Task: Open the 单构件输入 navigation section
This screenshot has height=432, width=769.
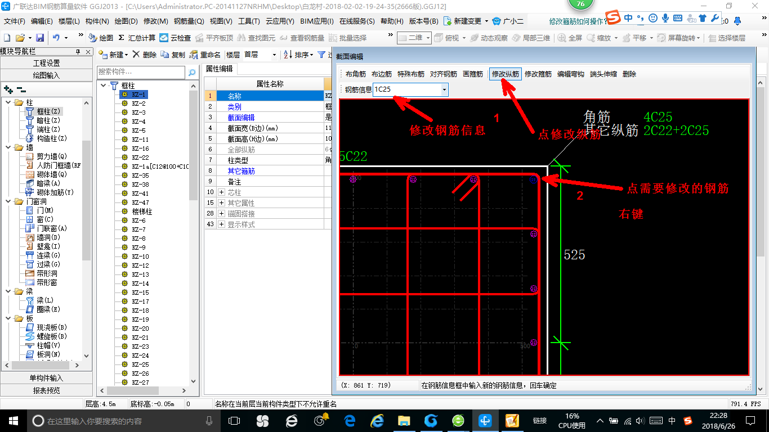Action: (46, 378)
